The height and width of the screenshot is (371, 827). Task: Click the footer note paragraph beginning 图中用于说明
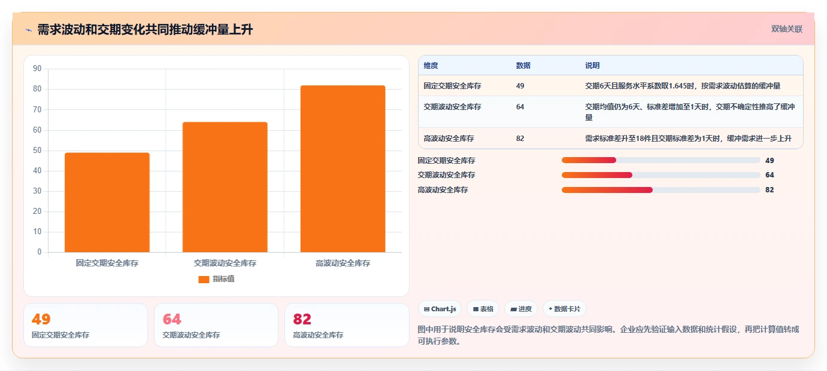point(608,336)
